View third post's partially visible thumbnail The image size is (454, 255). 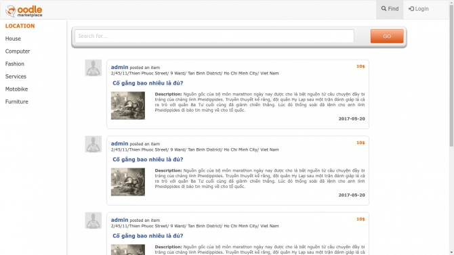coord(128,250)
